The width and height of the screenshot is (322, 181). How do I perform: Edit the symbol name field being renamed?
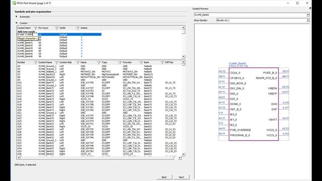click(27, 35)
